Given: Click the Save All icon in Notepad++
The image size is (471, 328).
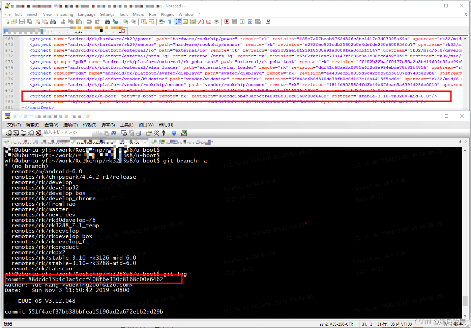Looking at the screenshot, I should (30, 22).
